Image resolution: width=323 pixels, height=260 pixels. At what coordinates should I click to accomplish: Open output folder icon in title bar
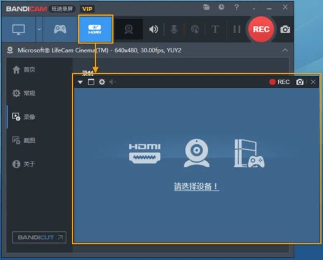(x=207, y=7)
